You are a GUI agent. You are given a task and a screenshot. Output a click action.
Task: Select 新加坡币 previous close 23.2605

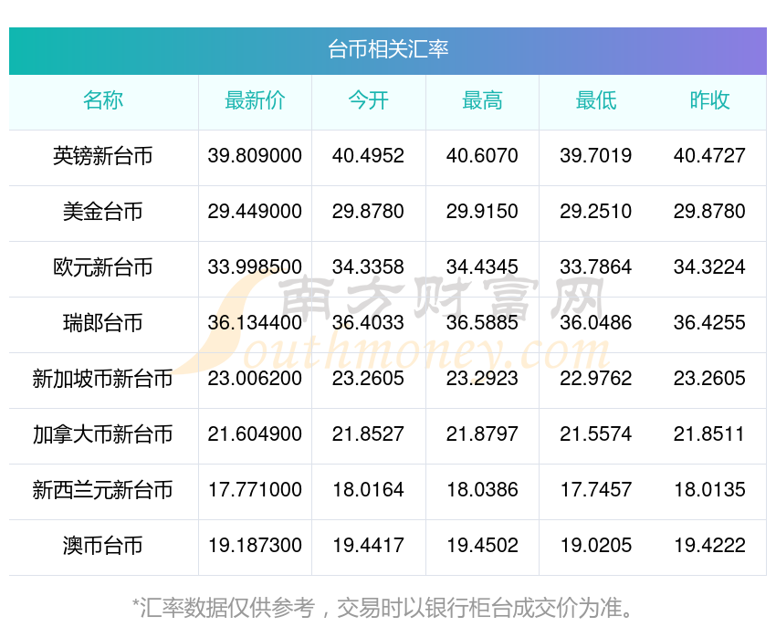(709, 379)
